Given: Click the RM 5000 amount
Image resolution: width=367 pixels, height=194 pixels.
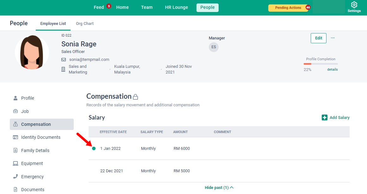Looking at the screenshot, I should click(x=182, y=171).
